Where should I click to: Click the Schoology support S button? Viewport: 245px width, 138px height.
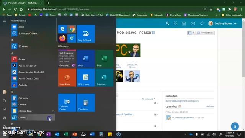235,127
